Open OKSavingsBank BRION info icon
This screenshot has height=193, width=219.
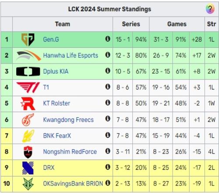[108, 183]
